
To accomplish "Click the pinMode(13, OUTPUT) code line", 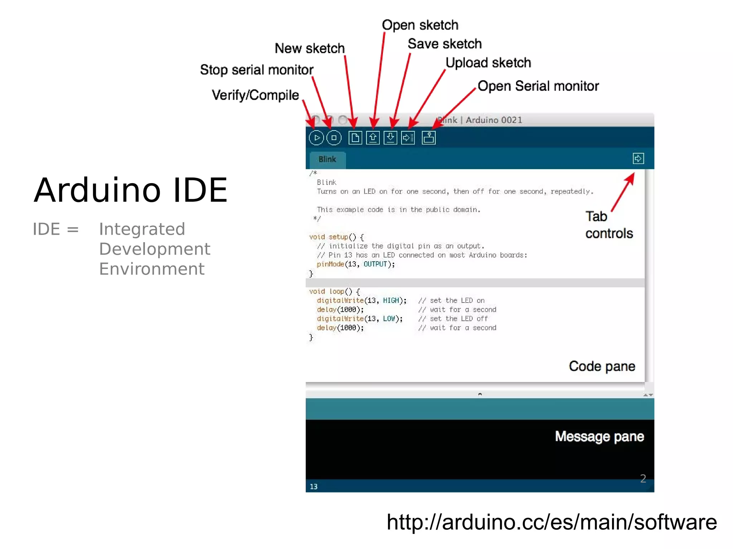I will pos(356,264).
